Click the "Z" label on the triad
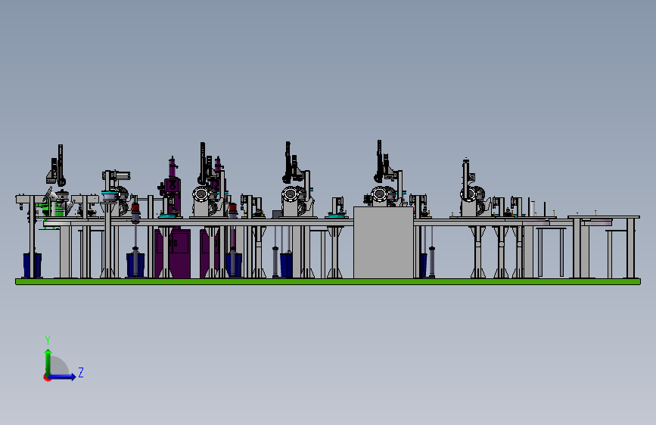Screen dimensions: 656x425 point(81,372)
